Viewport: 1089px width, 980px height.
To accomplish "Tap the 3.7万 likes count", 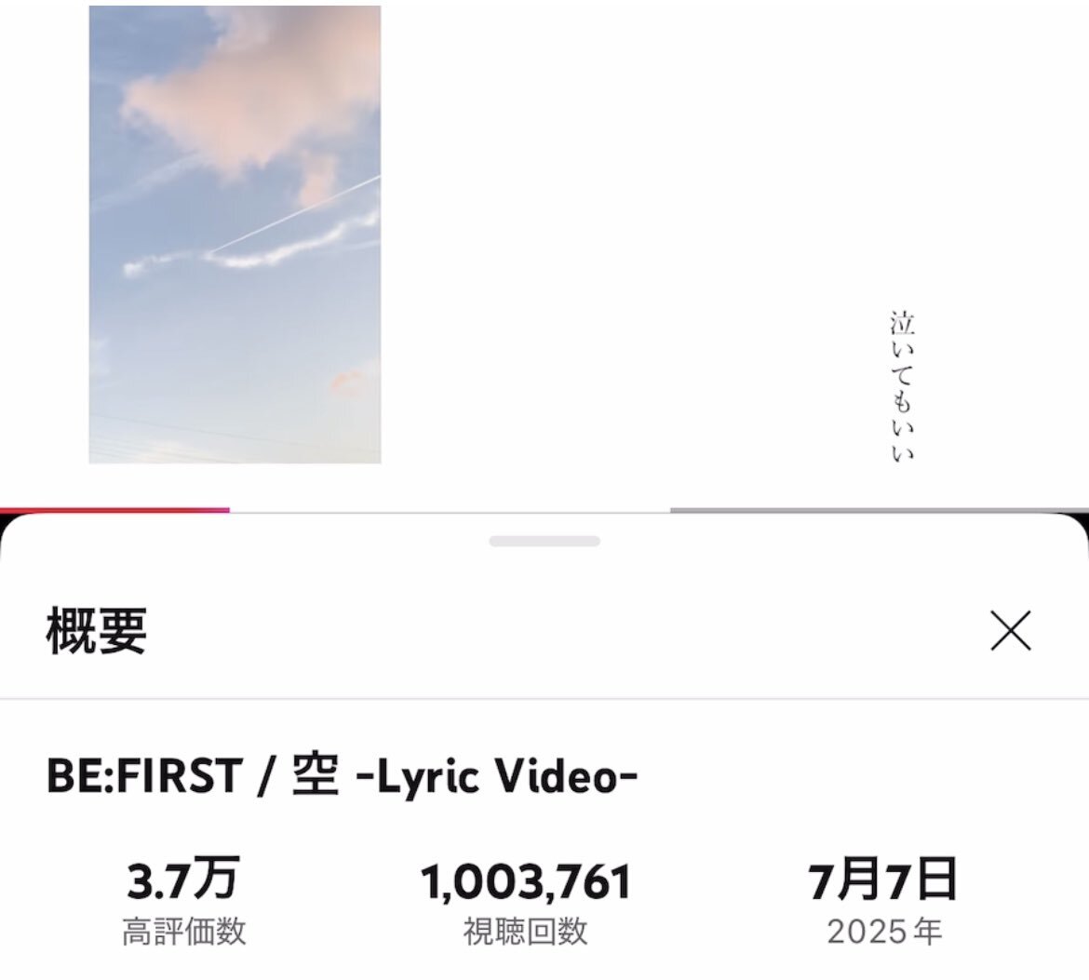I will (x=184, y=879).
